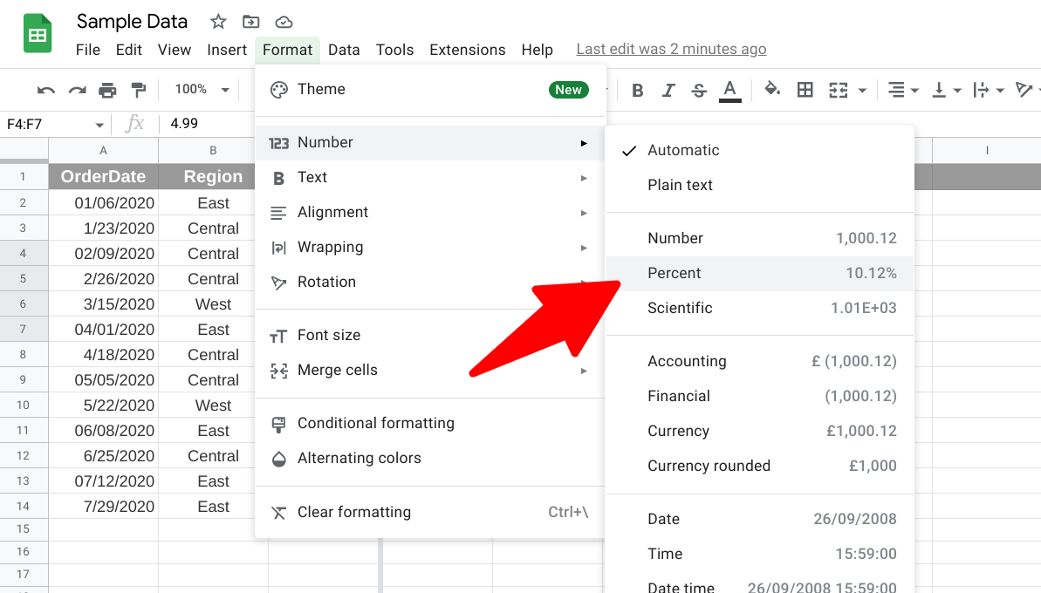
Task: Apply the Percent number format
Action: point(675,272)
